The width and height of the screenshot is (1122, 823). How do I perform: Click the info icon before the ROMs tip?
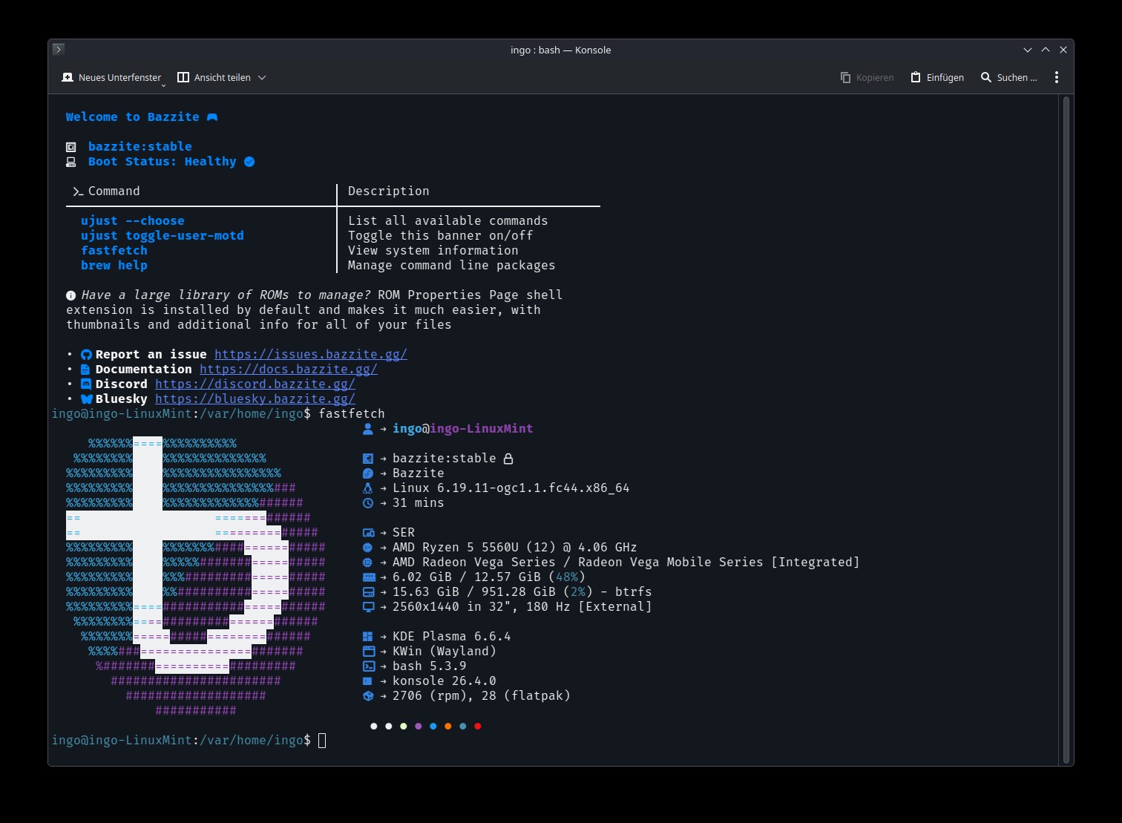tap(71, 295)
